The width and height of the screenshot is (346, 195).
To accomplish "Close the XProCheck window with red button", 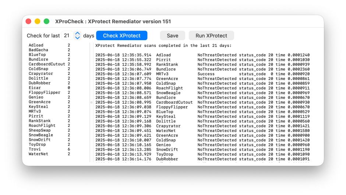I will [28, 21].
